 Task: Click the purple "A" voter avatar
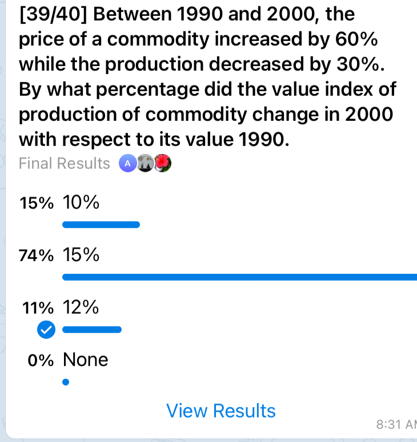[127, 164]
